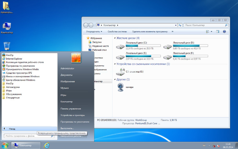Click Свойства системы in toolbar
Image resolution: width=238 pixels, height=149 pixels.
tap(117, 32)
